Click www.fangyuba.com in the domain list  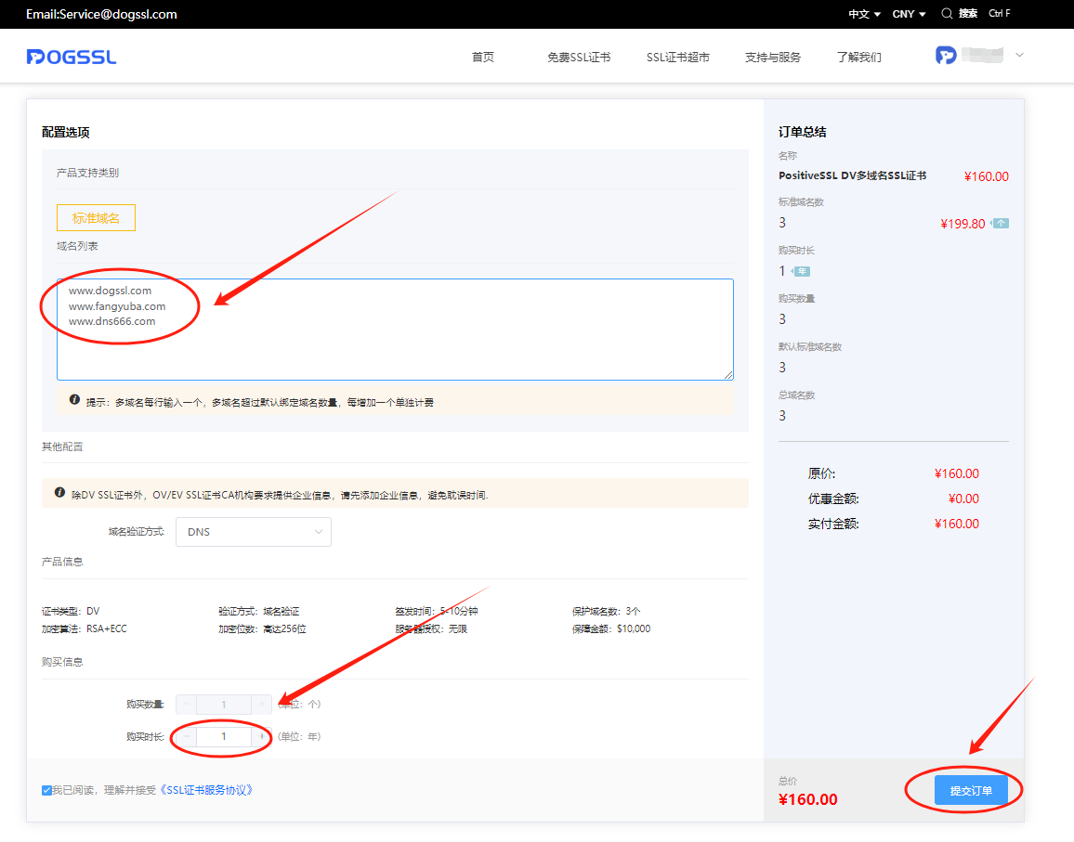click(x=117, y=306)
